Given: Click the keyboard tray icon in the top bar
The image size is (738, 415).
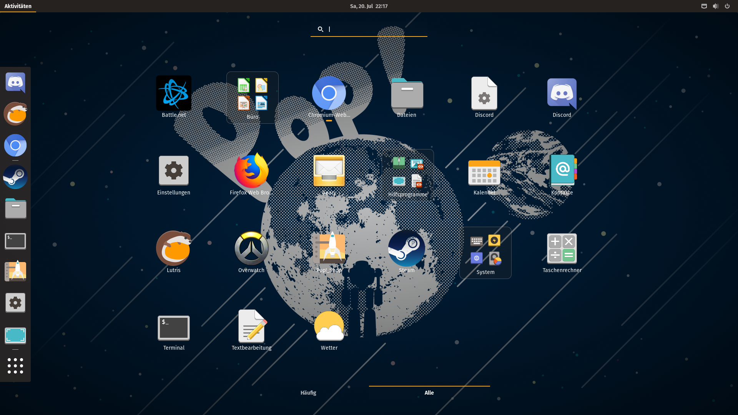Looking at the screenshot, I should (704, 6).
